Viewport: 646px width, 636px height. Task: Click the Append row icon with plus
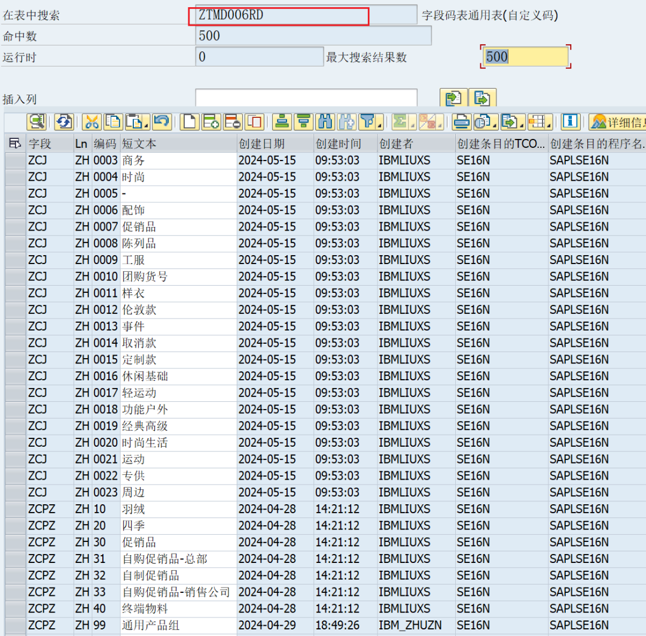point(211,122)
